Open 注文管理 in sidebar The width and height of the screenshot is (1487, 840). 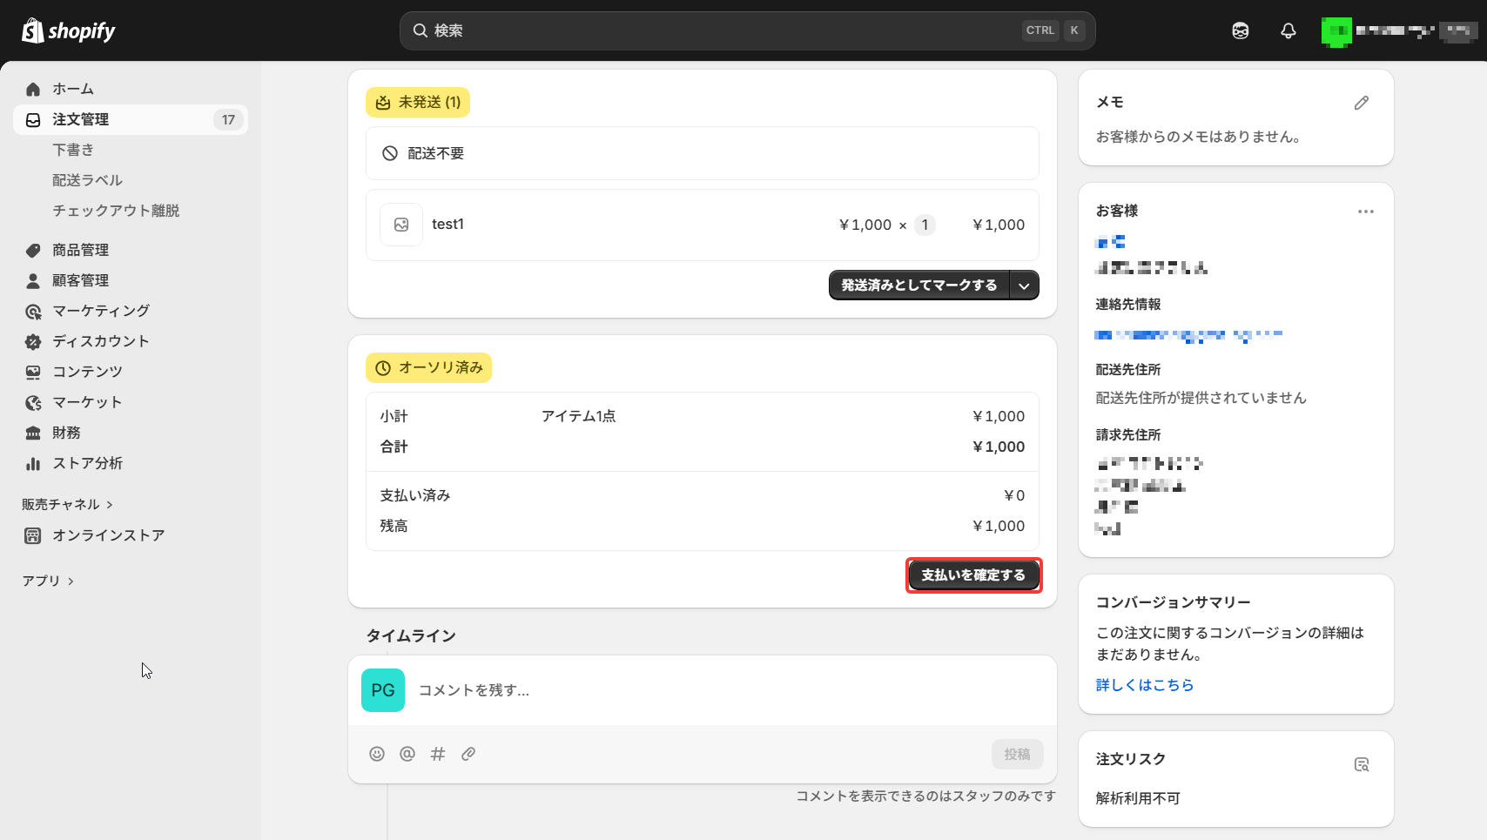131,119
